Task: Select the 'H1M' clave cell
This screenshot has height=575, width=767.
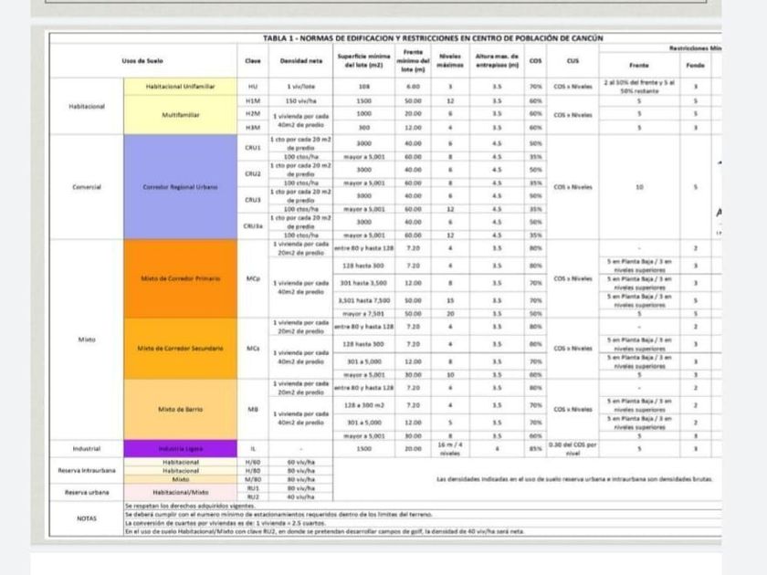Action: (x=252, y=100)
